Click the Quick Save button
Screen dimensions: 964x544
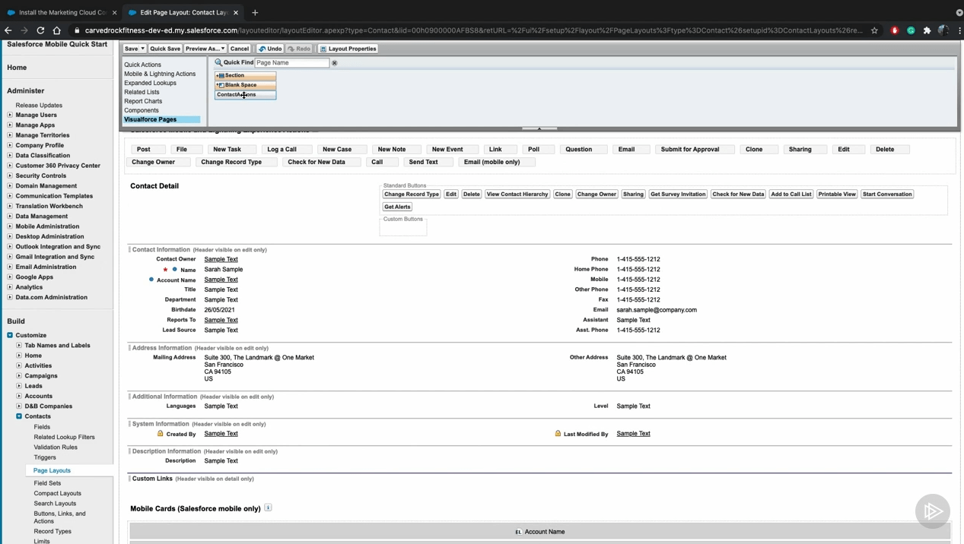[165, 49]
